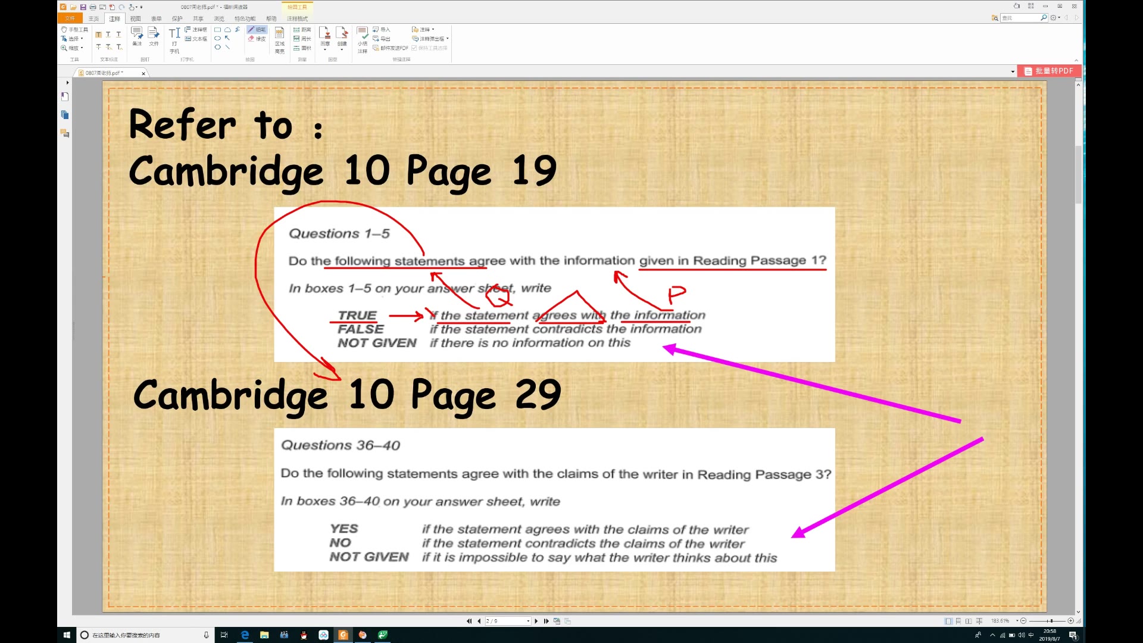Click the batch convert to PDF button

(x=1049, y=71)
